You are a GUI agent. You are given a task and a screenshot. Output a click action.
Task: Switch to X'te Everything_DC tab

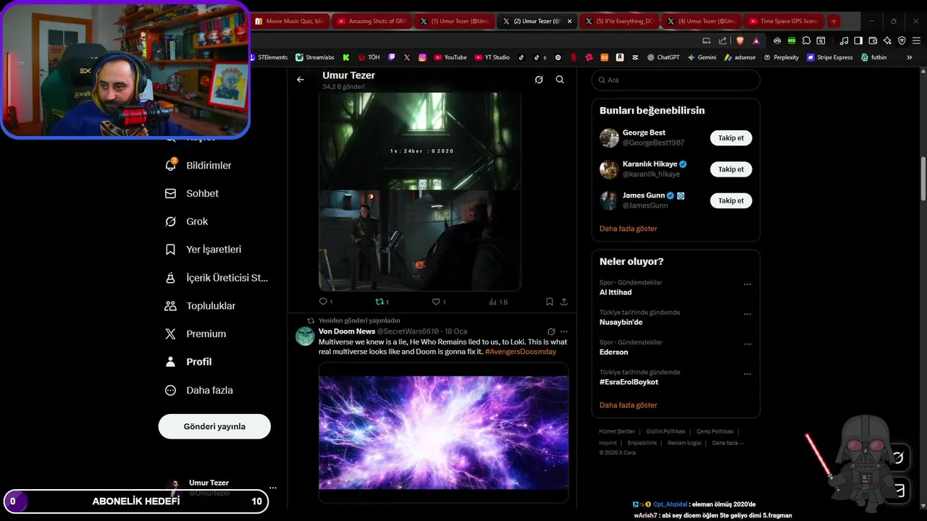click(x=618, y=21)
